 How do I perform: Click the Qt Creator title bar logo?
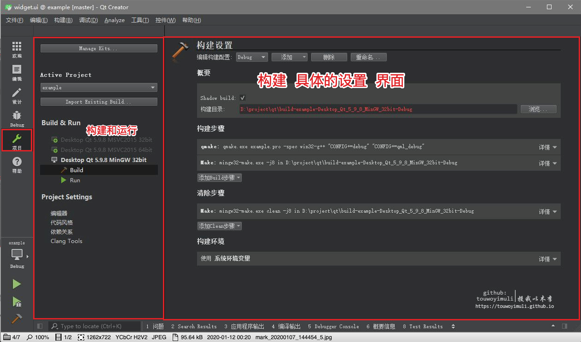[x=8, y=7]
